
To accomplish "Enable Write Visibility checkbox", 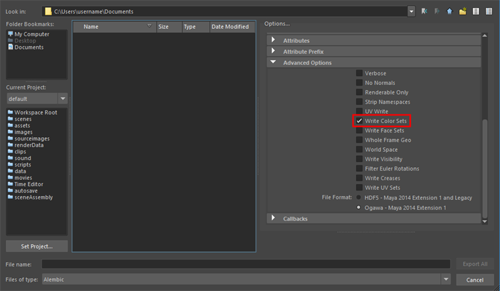I will (359, 159).
